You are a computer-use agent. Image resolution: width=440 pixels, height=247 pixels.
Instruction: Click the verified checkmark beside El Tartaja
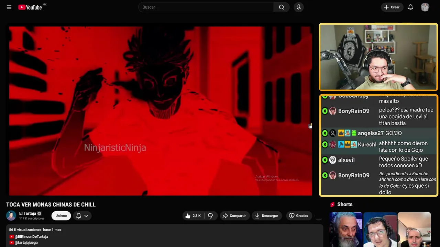[x=39, y=213]
